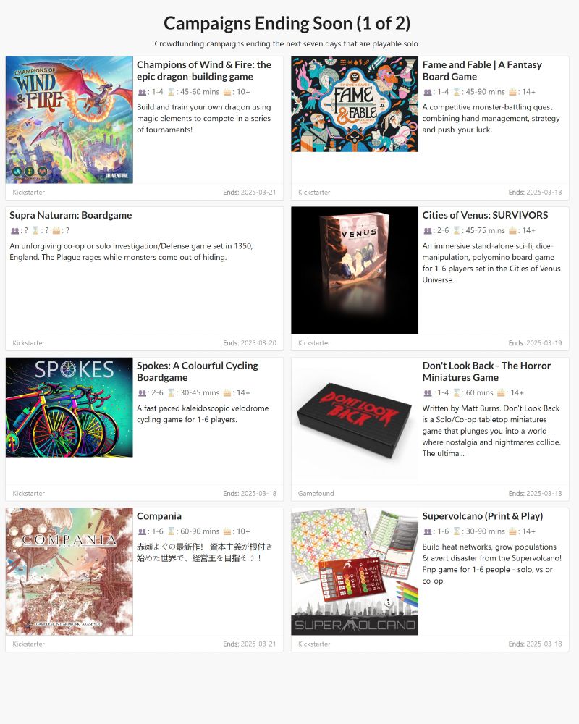Click the hourglass icon on Spokes card

pyautogui.click(x=171, y=393)
